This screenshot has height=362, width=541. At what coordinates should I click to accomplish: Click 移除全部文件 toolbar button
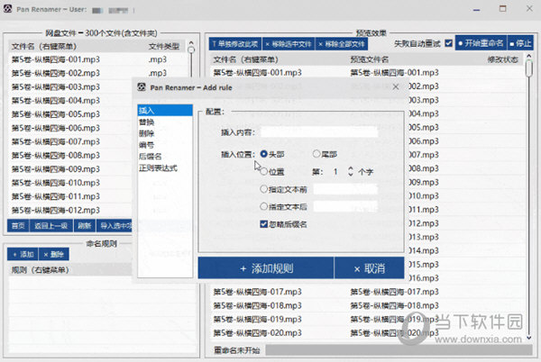pos(341,44)
